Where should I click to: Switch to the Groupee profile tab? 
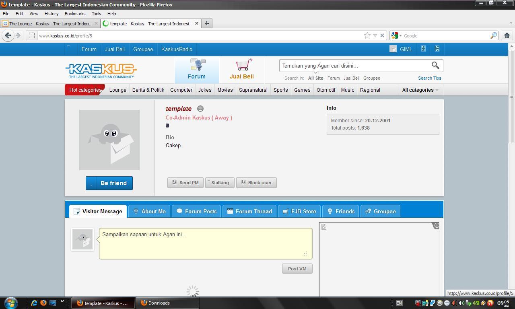click(x=380, y=211)
